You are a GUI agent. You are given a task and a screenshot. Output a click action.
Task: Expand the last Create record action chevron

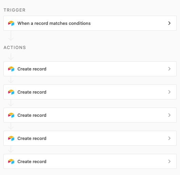[x=169, y=161]
